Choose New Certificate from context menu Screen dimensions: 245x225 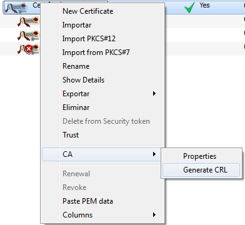pyautogui.click(x=88, y=11)
